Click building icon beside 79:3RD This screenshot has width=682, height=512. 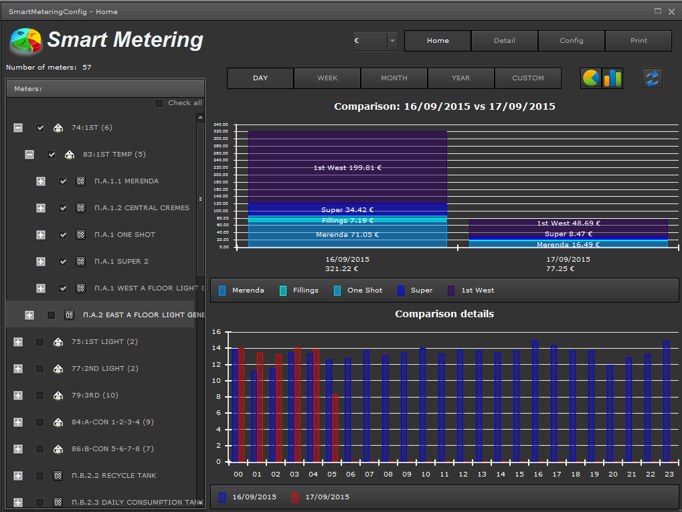click(x=58, y=396)
